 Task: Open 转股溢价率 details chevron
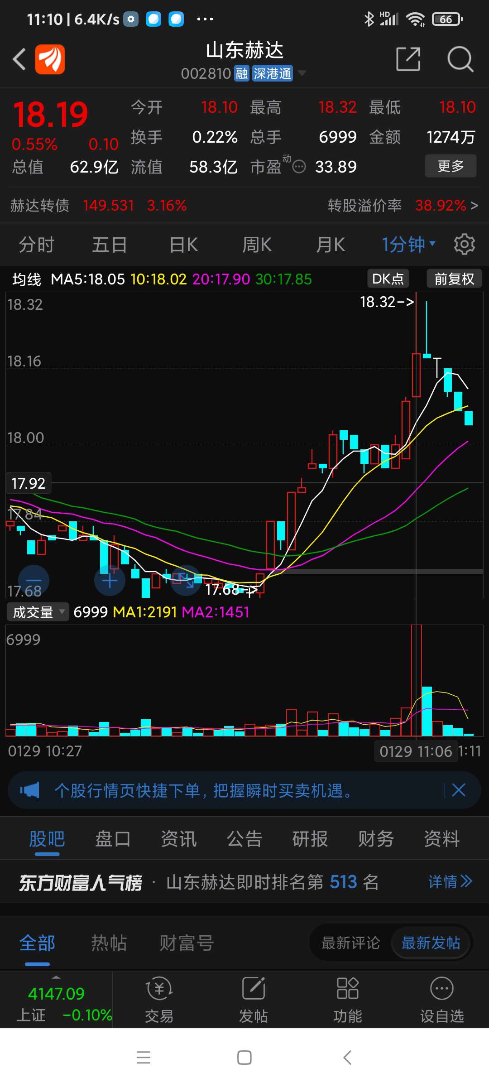point(474,206)
